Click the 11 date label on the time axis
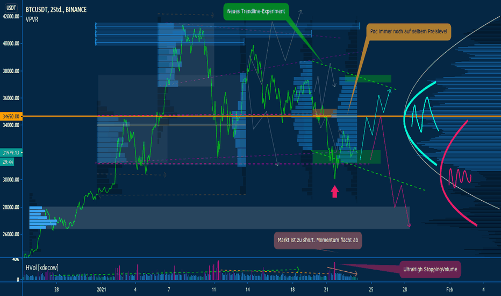The width and height of the screenshot is (501, 296). tap(214, 290)
